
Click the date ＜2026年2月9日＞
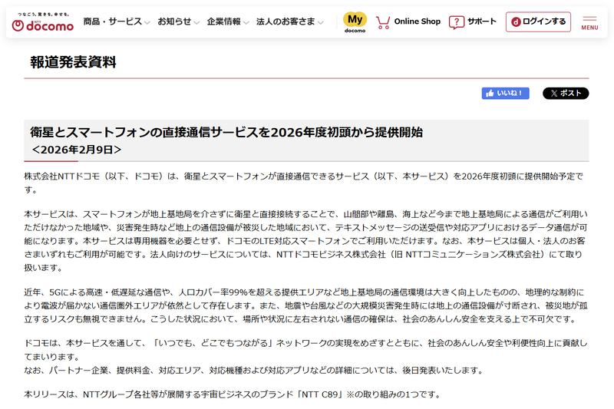(77, 150)
